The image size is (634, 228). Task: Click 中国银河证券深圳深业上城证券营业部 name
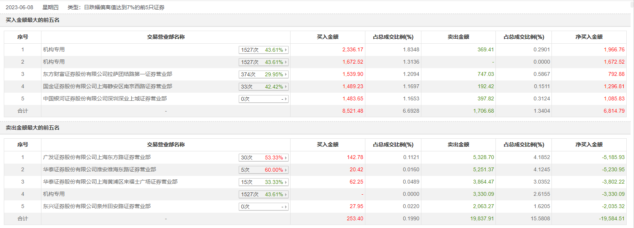(105, 98)
